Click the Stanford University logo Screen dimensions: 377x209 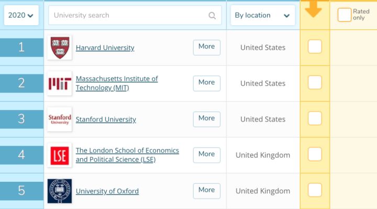pos(60,119)
